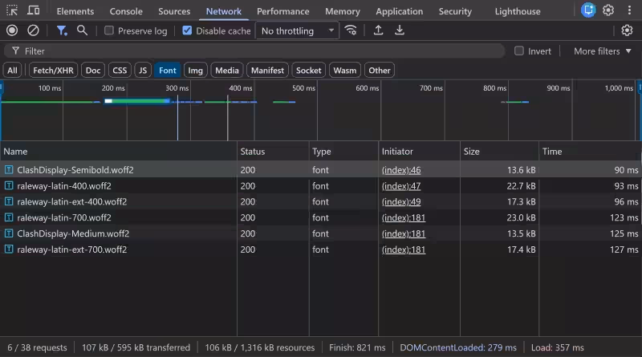Click font icon beside raleway-latin-ext-700.woff2
Screen dimensions: 642x357
pyautogui.click(x=9, y=249)
